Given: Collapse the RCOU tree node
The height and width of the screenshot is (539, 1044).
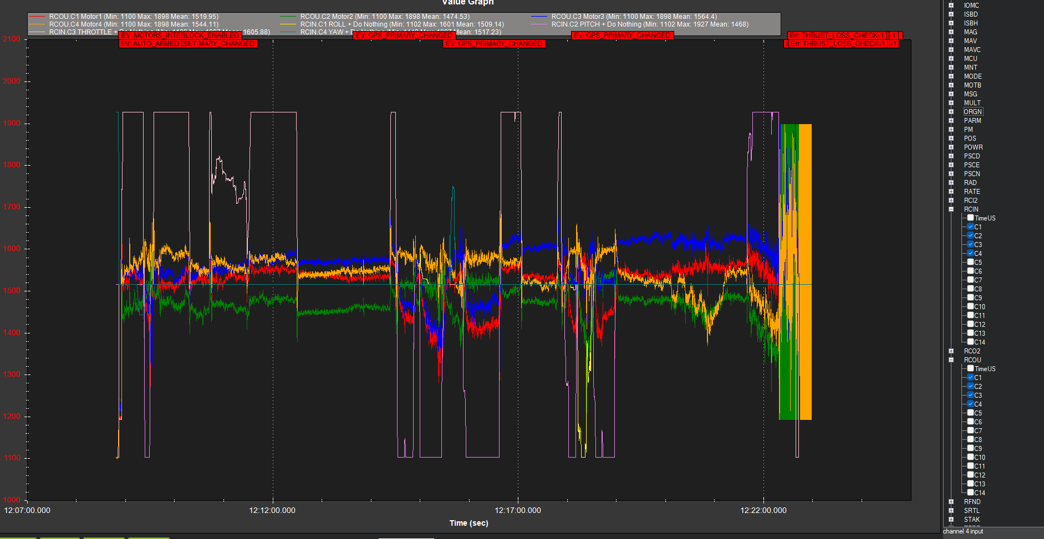Looking at the screenshot, I should [x=951, y=360].
